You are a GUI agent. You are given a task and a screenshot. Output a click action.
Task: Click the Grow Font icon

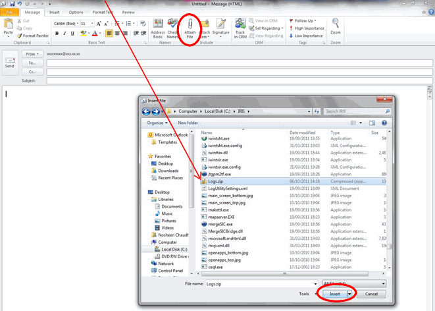coord(99,24)
